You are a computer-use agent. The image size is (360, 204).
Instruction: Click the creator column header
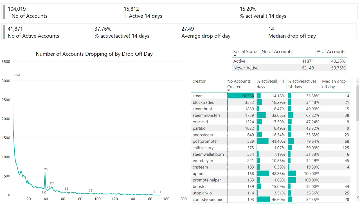[x=199, y=81]
